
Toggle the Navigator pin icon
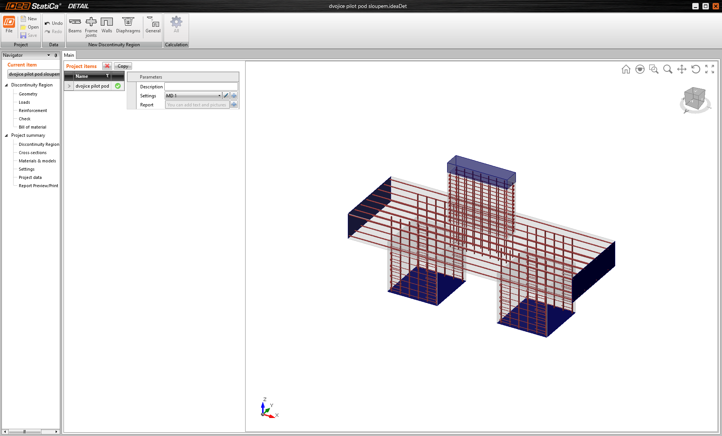pyautogui.click(x=56, y=55)
